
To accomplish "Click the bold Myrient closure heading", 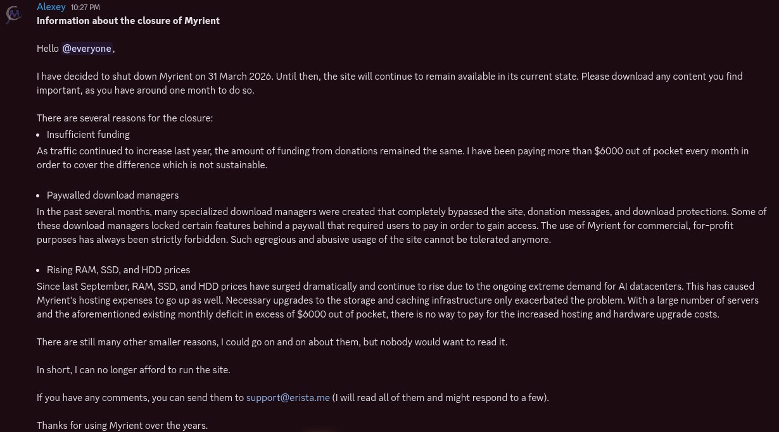I will (128, 20).
